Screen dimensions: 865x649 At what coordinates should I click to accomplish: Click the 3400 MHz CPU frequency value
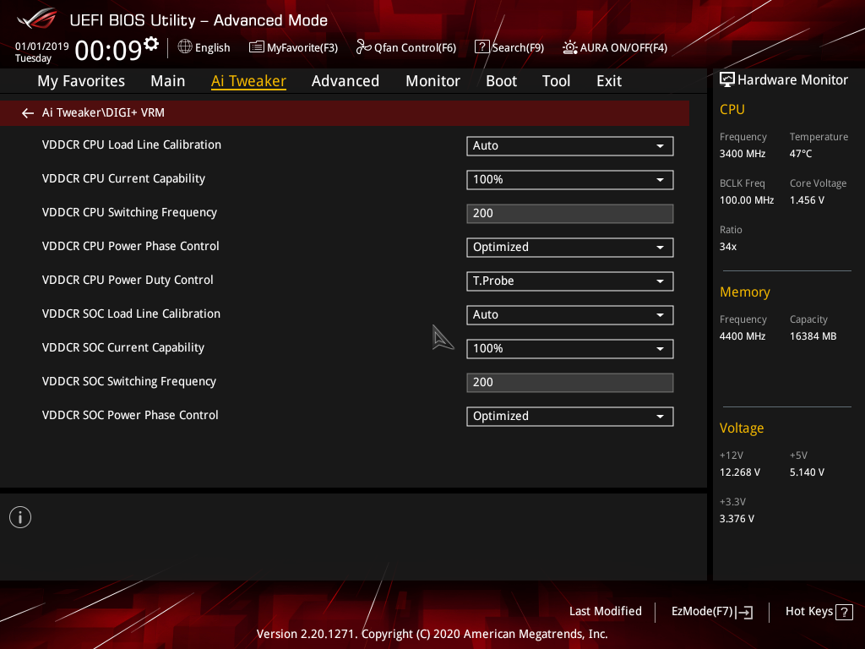tap(742, 154)
